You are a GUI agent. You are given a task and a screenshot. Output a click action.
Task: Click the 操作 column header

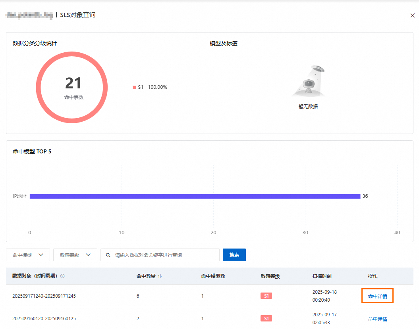pos(373,276)
